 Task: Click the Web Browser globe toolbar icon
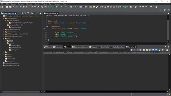pyautogui.click(x=120, y=7)
